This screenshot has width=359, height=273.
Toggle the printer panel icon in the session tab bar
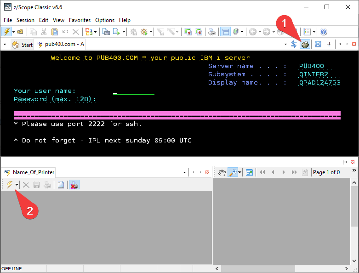pos(305,44)
